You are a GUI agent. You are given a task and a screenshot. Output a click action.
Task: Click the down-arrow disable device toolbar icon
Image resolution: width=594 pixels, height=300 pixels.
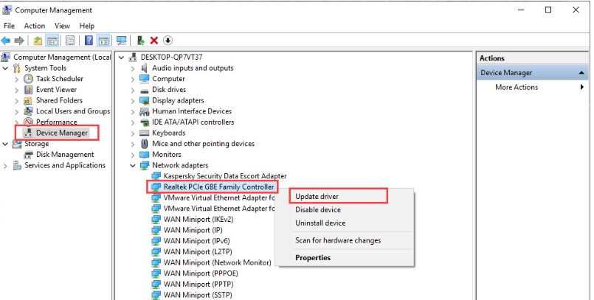168,41
